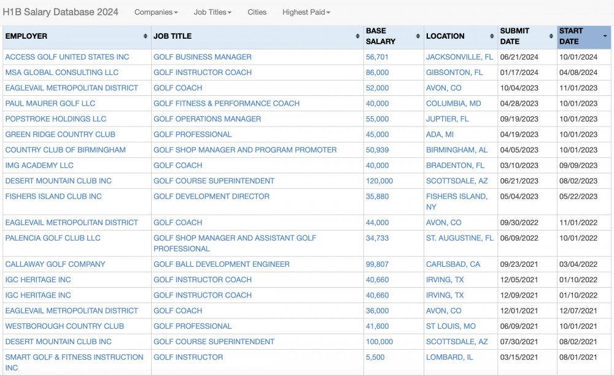Image resolution: width=614 pixels, height=375 pixels.
Task: Open COUNTRY CLUB OF BIRMINGHAM employer link
Action: 66,150
